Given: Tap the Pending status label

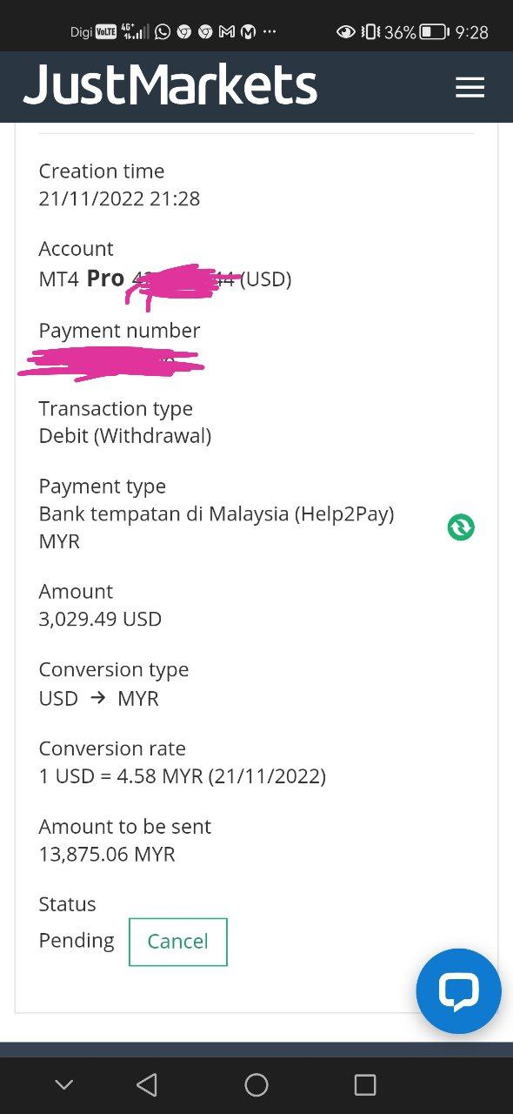Looking at the screenshot, I should point(77,941).
